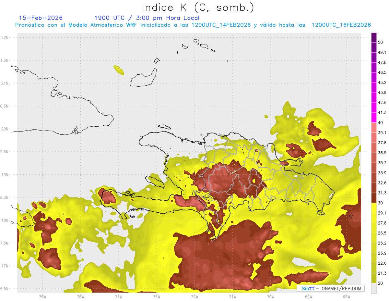Click the colorbar value "33.9"
The height and width of the screenshot is (301, 389).
pos(382,173)
